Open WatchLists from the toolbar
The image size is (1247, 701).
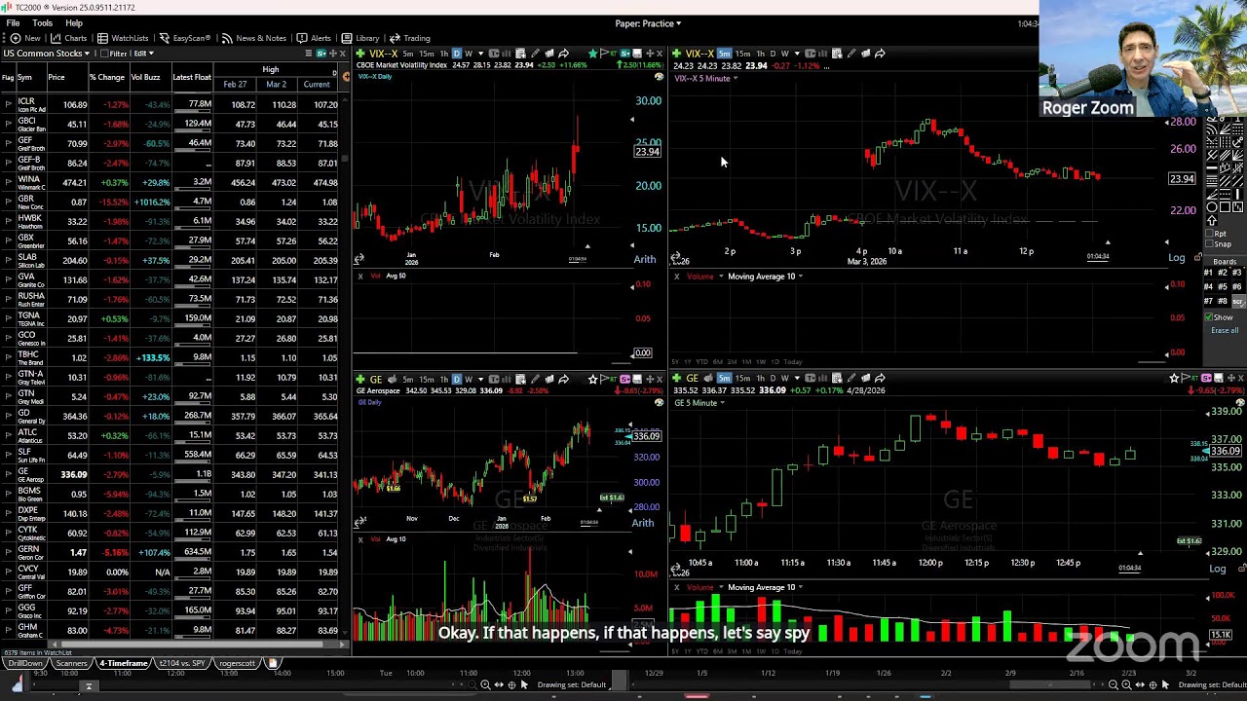point(122,38)
